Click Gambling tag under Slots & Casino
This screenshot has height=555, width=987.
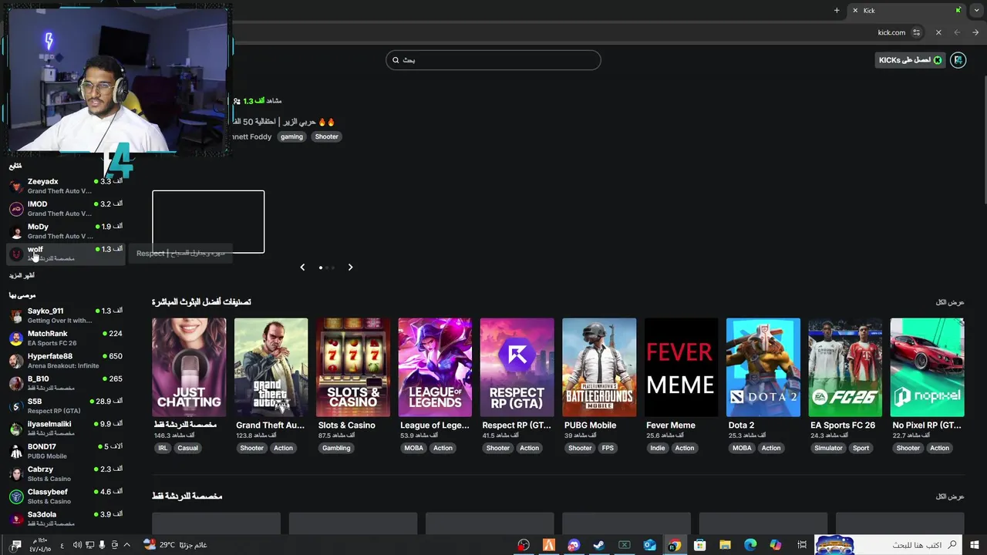(336, 448)
